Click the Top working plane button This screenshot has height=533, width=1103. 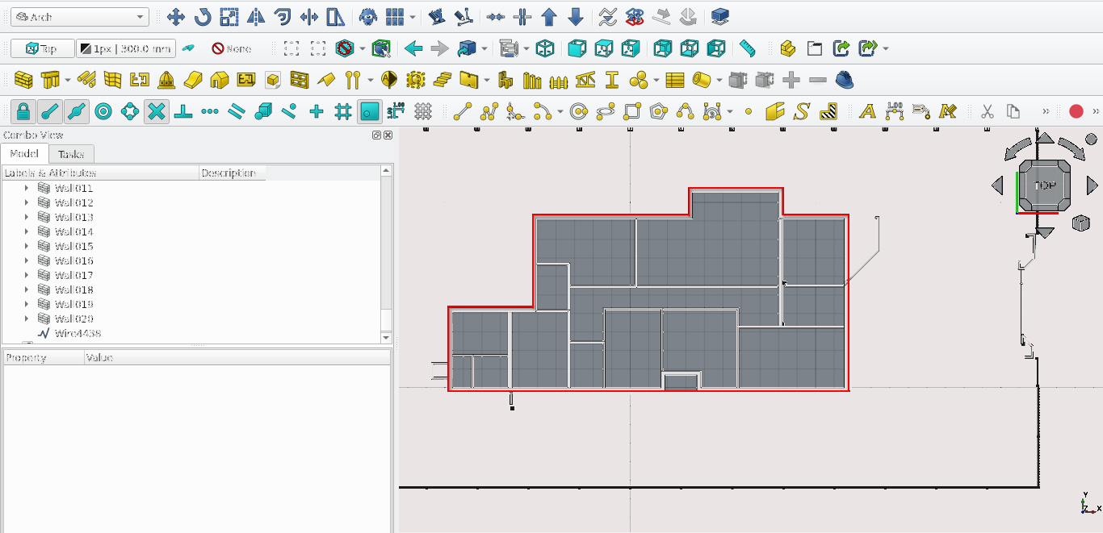(42, 48)
